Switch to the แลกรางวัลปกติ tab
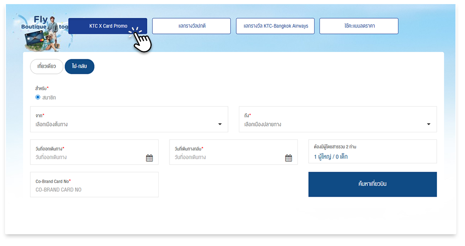This screenshot has width=465, height=246. click(191, 26)
